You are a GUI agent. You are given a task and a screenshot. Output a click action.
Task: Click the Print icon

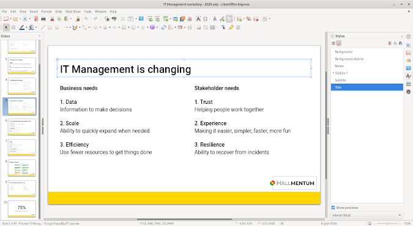coord(43,19)
